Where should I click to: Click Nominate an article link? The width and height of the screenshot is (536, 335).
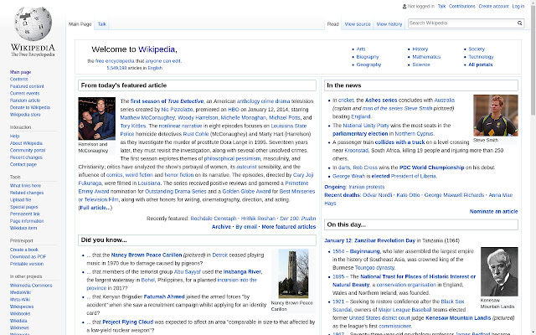[x=493, y=212]
